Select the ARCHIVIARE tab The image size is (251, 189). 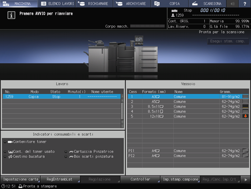132,3
